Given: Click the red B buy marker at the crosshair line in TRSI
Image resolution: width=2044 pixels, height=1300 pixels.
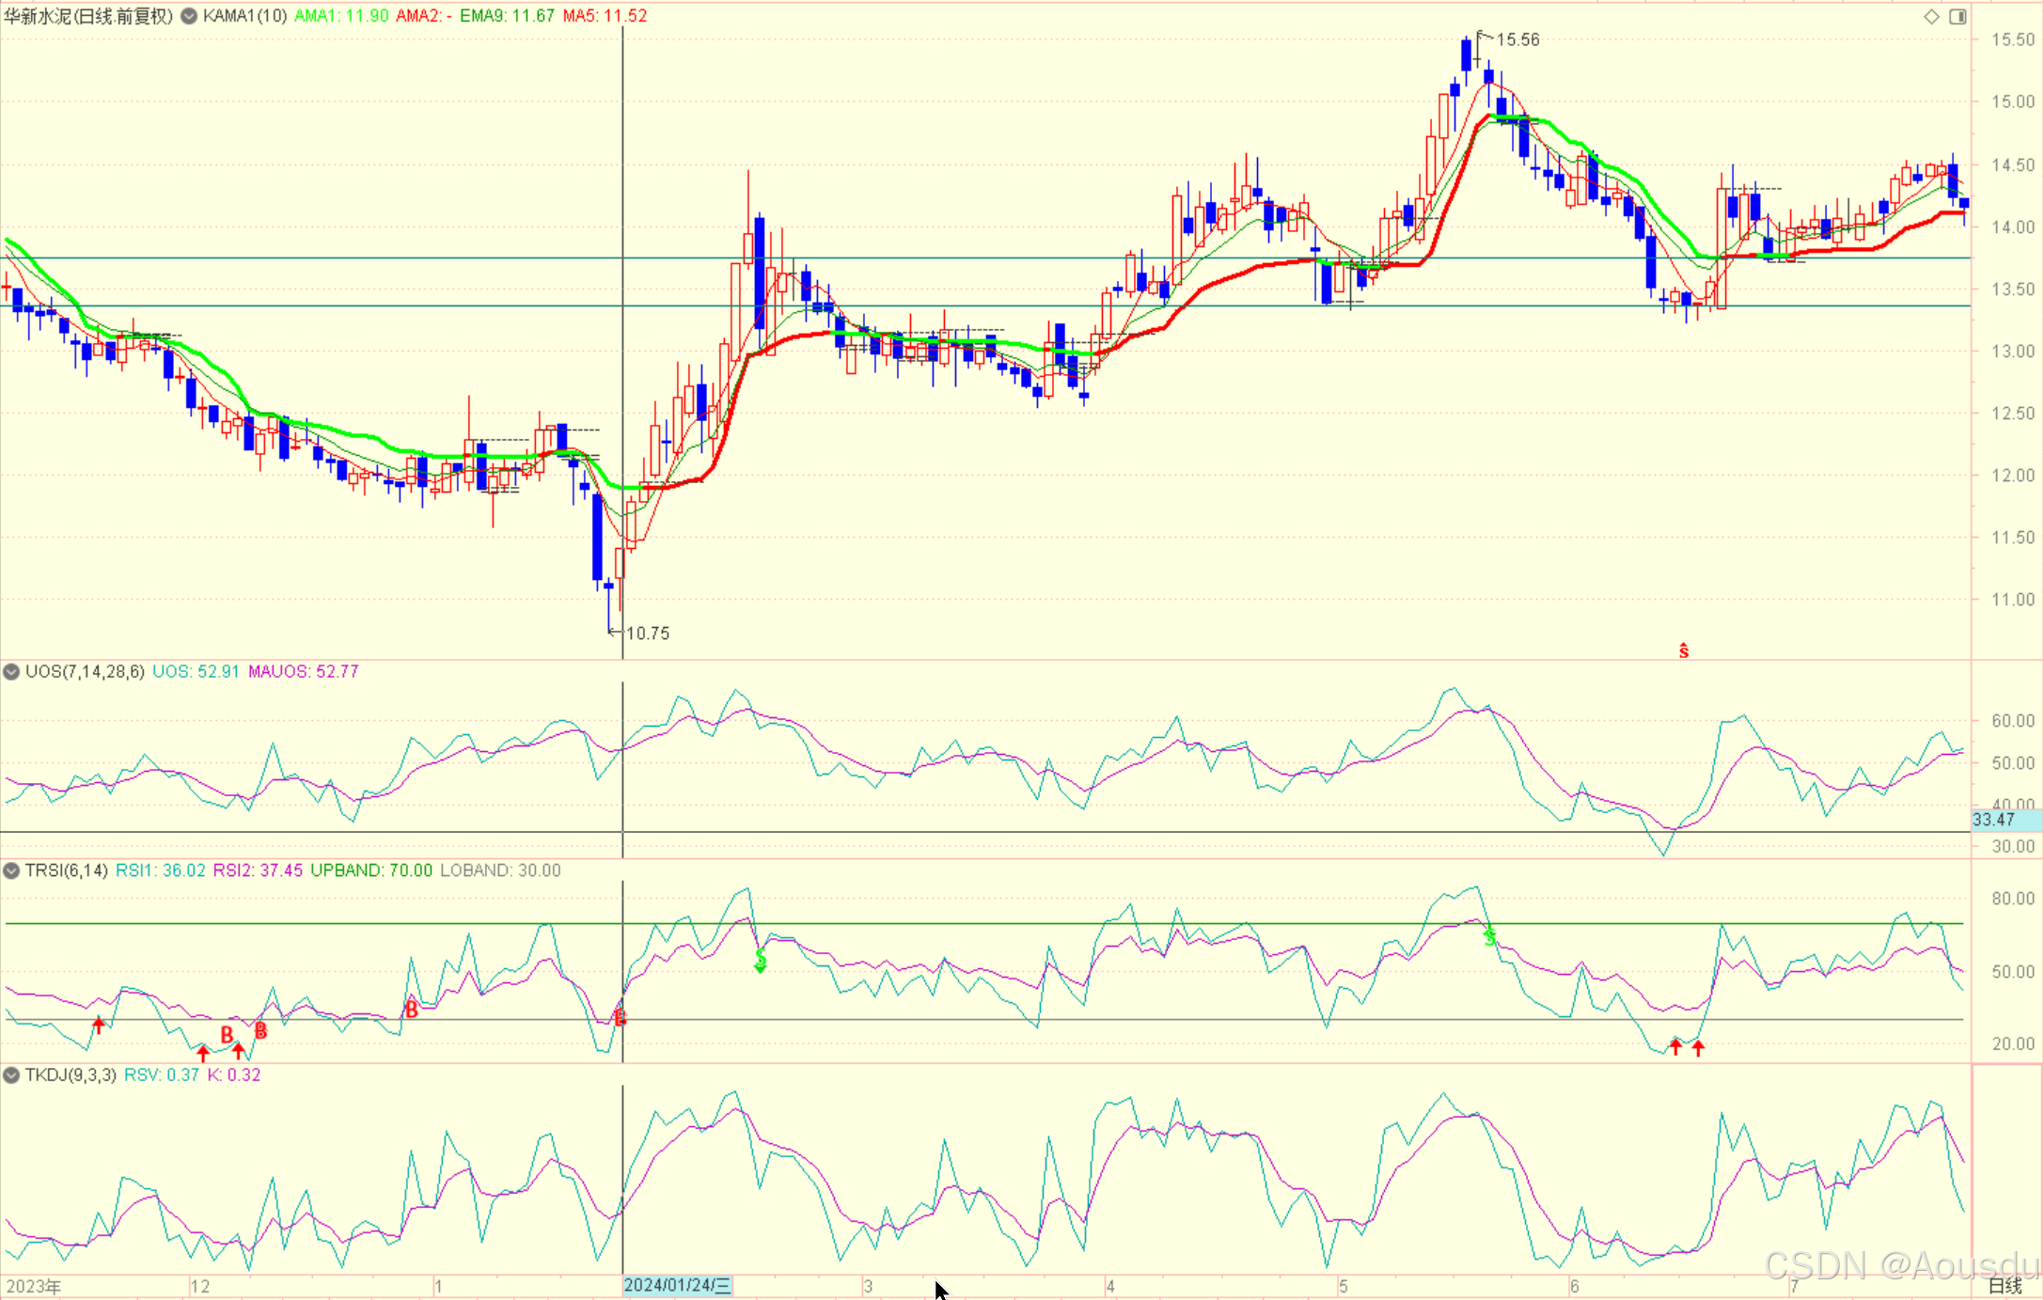Looking at the screenshot, I should pos(620,1017).
